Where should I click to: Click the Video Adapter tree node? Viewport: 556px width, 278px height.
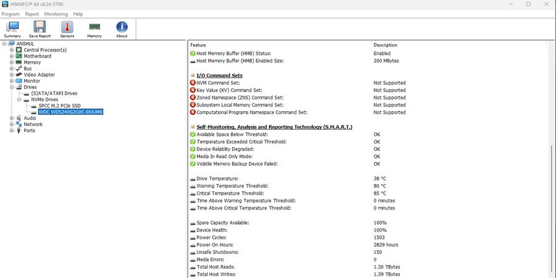tap(39, 75)
